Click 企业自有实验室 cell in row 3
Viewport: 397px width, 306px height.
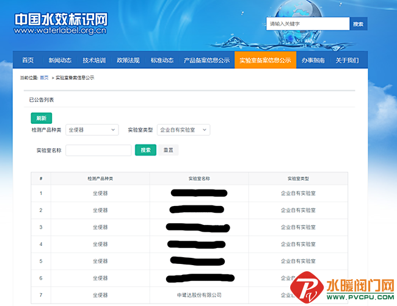[x=298, y=227]
